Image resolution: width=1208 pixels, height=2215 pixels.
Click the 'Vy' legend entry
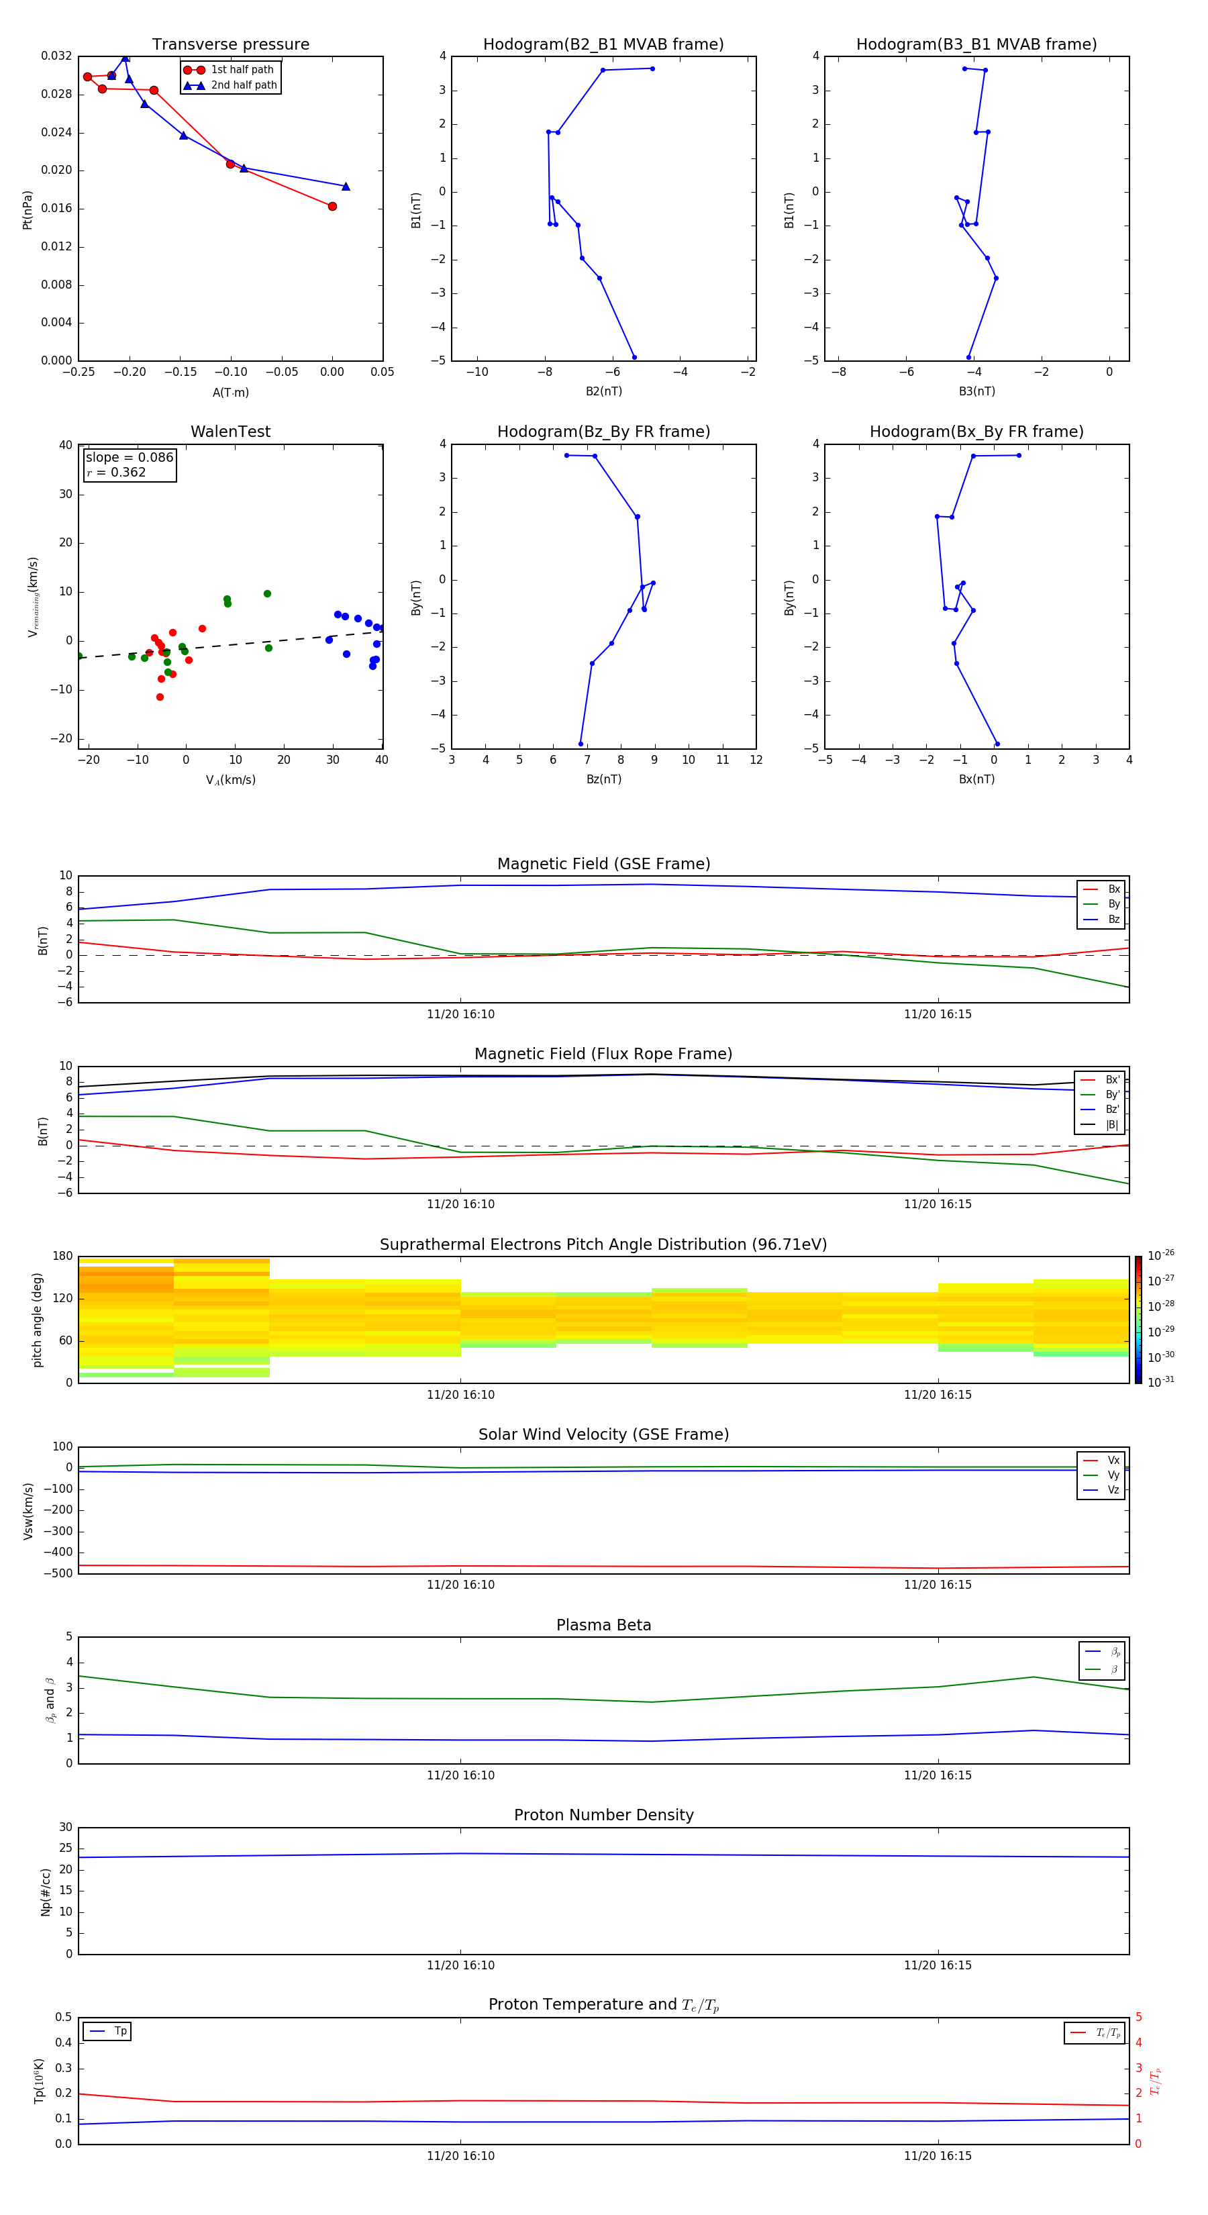1101,1475
